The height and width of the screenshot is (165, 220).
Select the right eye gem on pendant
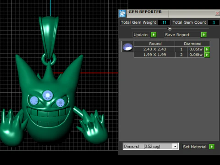[x=60, y=103]
